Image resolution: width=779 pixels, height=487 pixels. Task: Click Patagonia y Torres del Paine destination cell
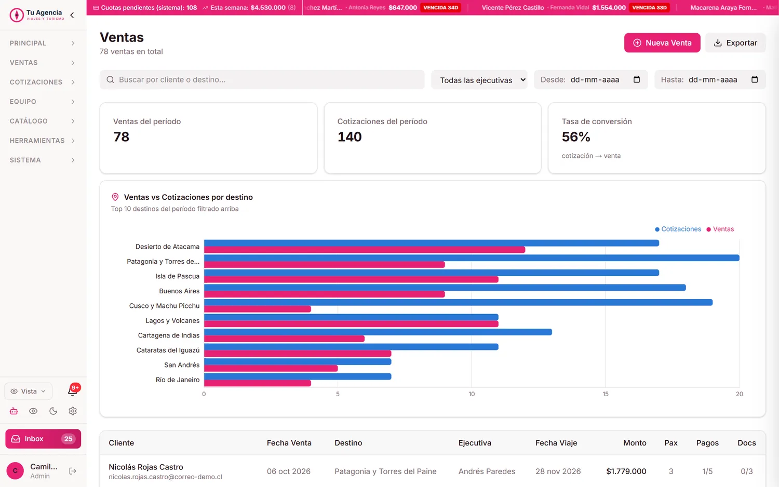tap(385, 471)
